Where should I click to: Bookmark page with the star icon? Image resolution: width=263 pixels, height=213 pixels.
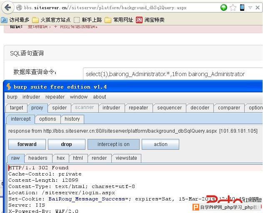pyautogui.click(x=233, y=7)
